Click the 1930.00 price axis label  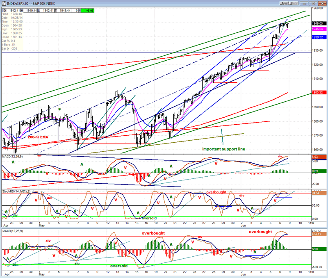pos(317,50)
